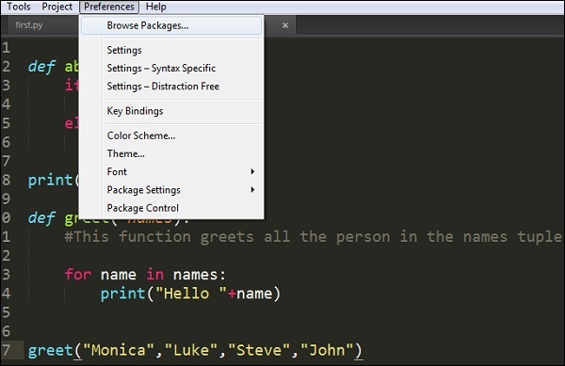The height and width of the screenshot is (366, 565).
Task: Expand the Font submenu arrow
Action: tap(252, 171)
